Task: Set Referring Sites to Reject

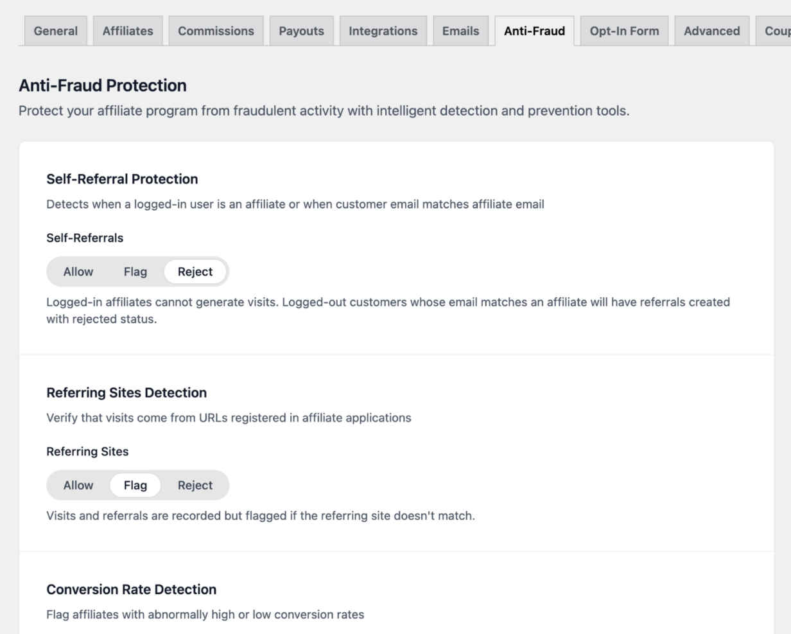Action: click(x=195, y=485)
